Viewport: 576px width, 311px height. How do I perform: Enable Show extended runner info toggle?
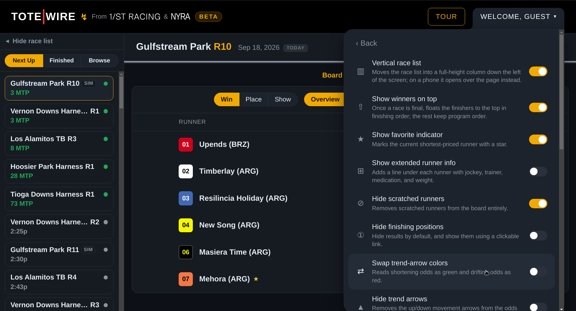538,171
